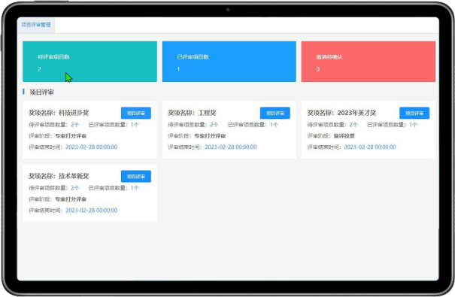Image resolution: width=455 pixels, height=297 pixels.
Task: Click the 2023年英才奖 review end time
Action: pyautogui.click(x=370, y=147)
